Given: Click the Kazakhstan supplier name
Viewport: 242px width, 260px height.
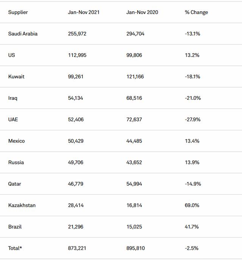Looking at the screenshot, I should 22,205.
